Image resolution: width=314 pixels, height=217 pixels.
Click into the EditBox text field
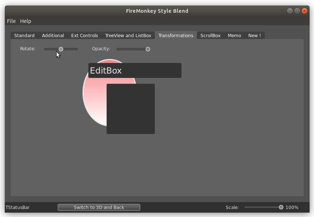point(135,71)
